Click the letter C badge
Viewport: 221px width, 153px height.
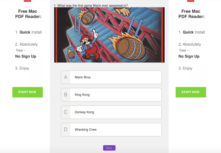(x=66, y=112)
